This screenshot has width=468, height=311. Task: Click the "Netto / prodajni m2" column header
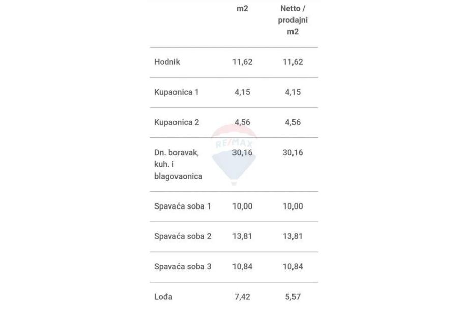[292, 20]
